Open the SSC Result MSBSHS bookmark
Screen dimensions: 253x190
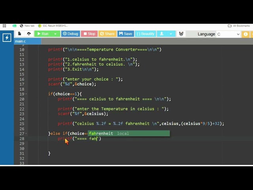53,26
